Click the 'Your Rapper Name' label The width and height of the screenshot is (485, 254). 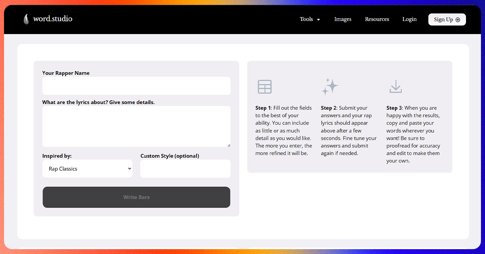(66, 73)
